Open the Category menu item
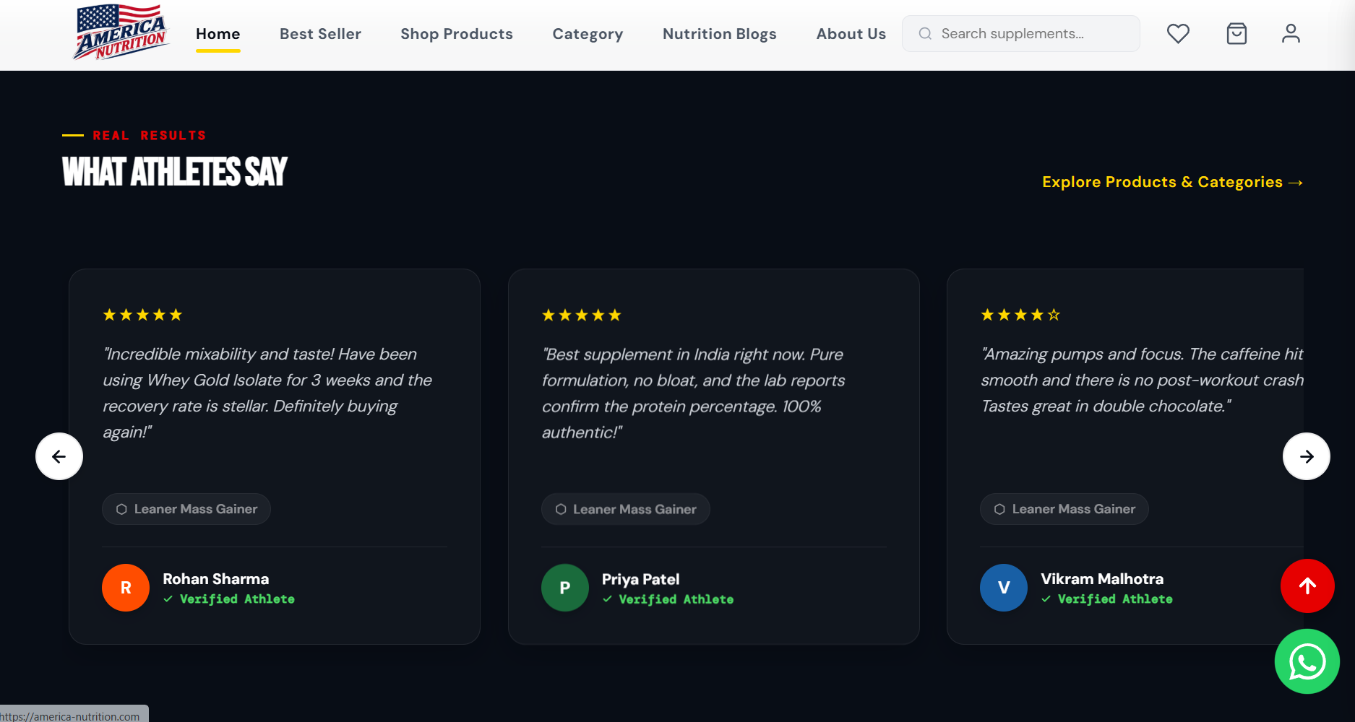The image size is (1355, 722). [x=588, y=34]
